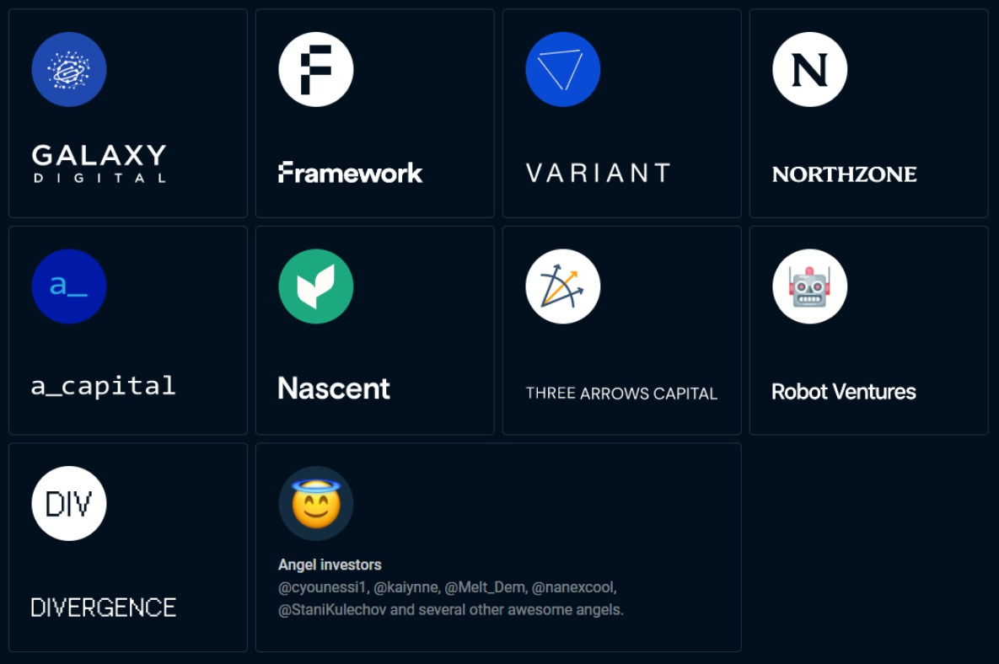Open the GALAXY DIGITAL wordmark link
The width and height of the screenshot is (999, 664).
pyautogui.click(x=99, y=163)
